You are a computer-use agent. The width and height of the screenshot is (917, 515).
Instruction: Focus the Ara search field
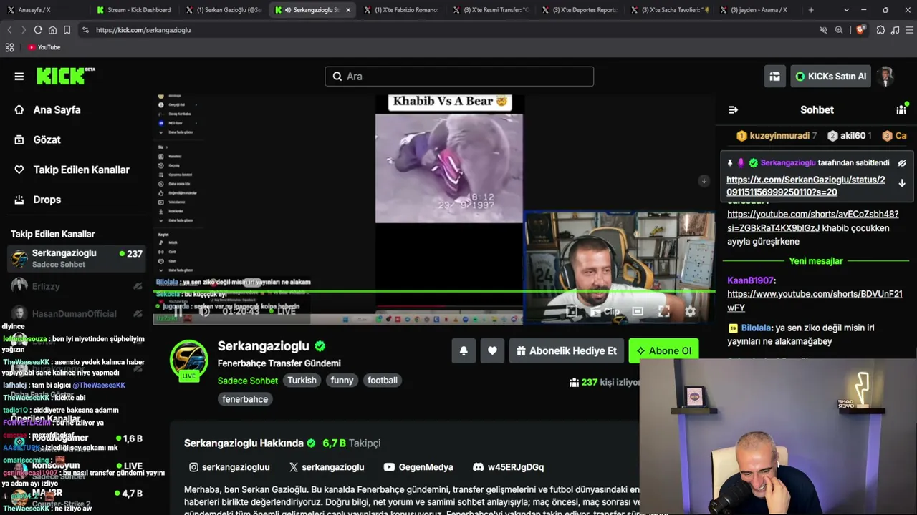(x=459, y=77)
